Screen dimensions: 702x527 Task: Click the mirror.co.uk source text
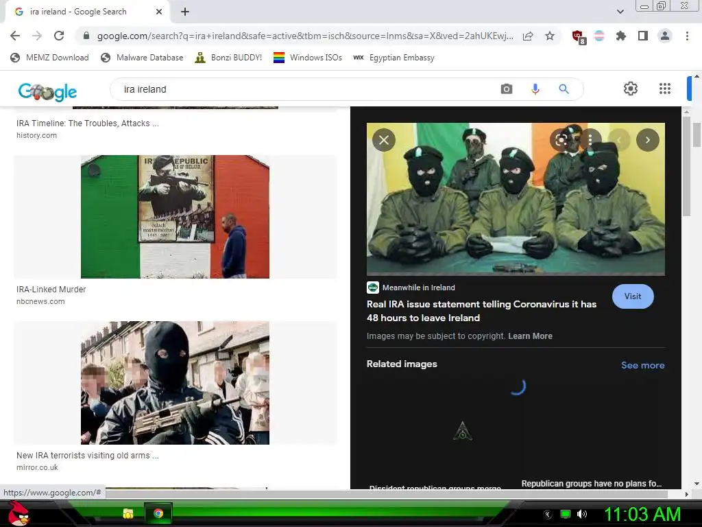(37, 467)
